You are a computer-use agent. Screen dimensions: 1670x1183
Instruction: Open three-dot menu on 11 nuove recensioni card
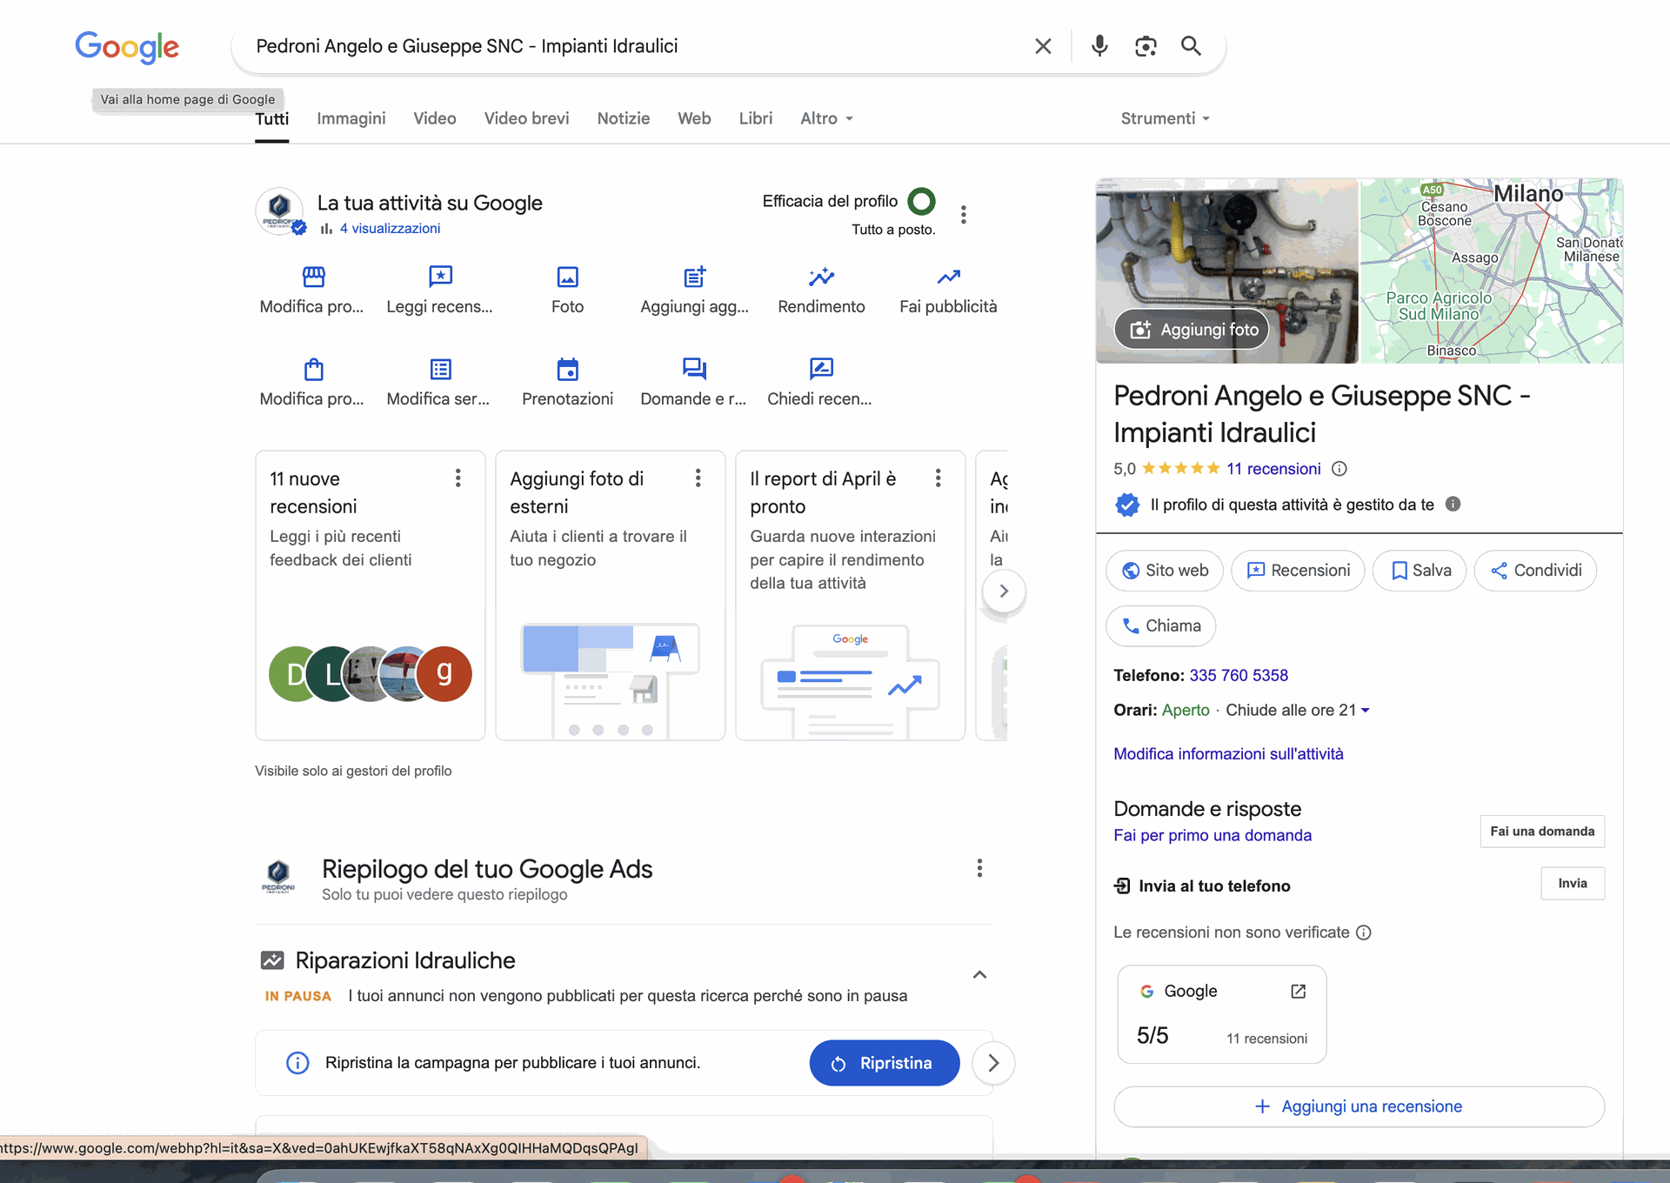pyautogui.click(x=458, y=478)
